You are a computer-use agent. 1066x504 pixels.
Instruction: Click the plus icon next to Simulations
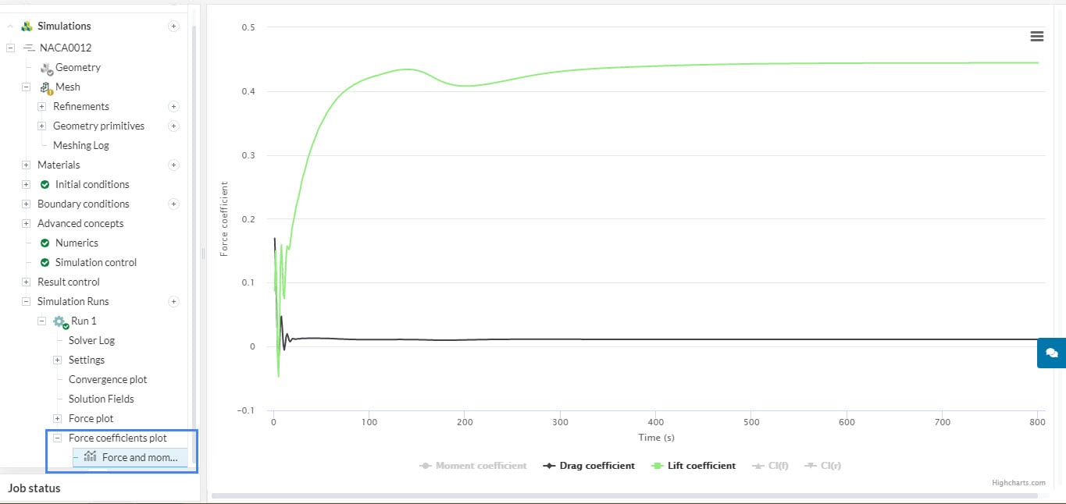tap(173, 27)
